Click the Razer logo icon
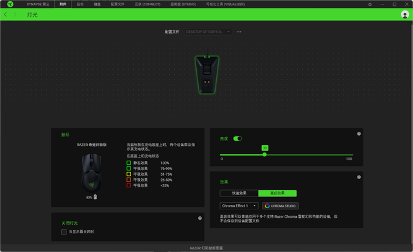 (10, 4)
